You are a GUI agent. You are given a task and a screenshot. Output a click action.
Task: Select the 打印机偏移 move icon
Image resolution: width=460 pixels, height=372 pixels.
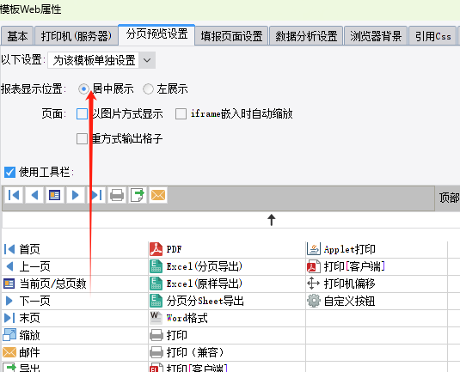point(313,284)
